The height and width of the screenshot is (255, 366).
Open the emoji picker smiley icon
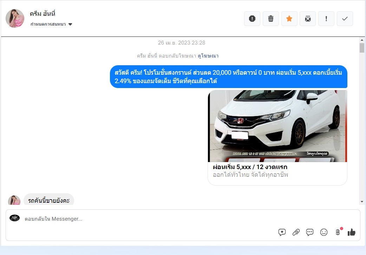tap(324, 232)
